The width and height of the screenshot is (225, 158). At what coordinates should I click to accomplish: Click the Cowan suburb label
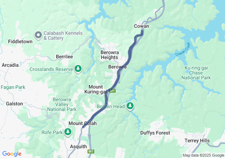[x=141, y=26]
